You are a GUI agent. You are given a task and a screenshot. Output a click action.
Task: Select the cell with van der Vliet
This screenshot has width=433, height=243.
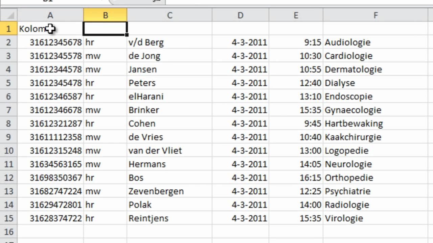[155, 151]
